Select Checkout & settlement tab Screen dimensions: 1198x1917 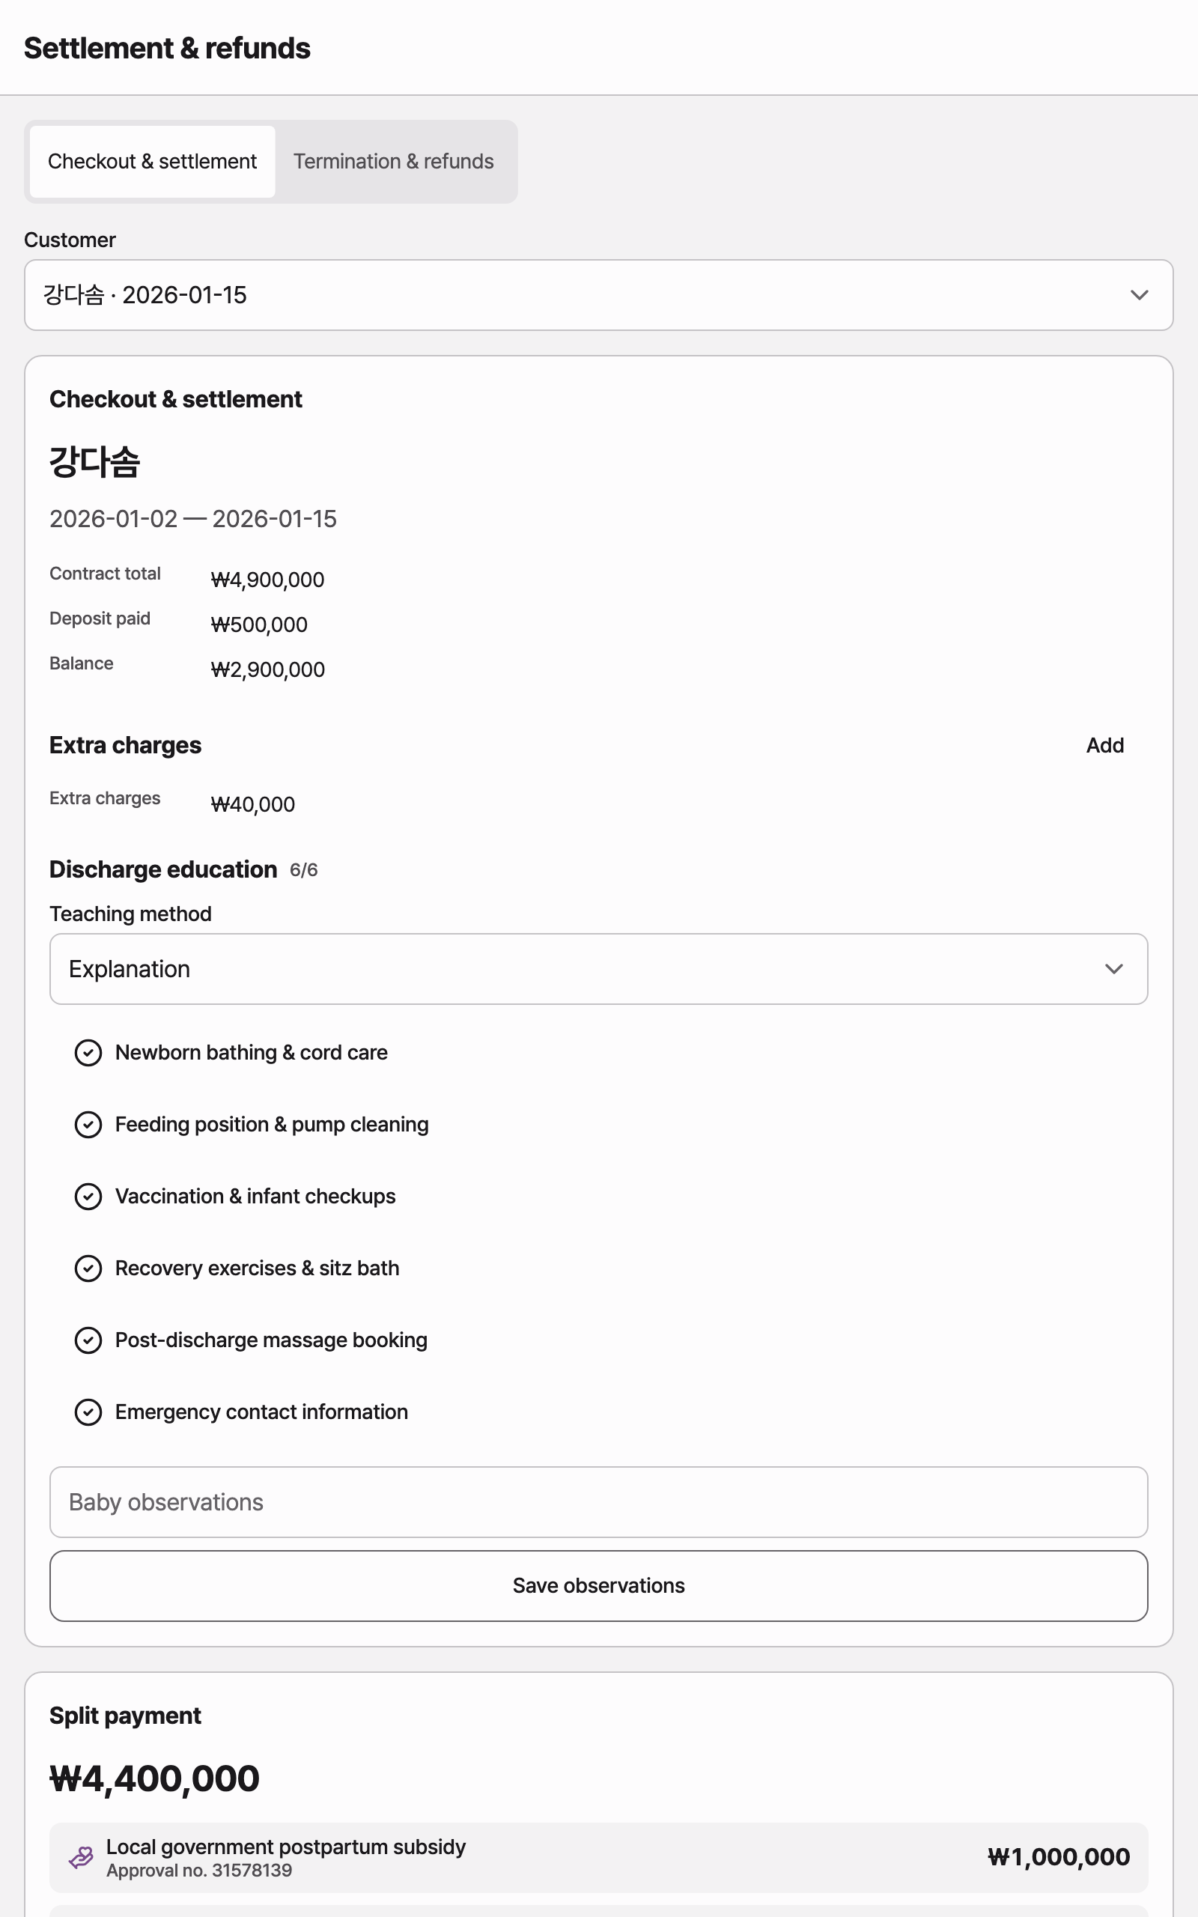point(152,162)
